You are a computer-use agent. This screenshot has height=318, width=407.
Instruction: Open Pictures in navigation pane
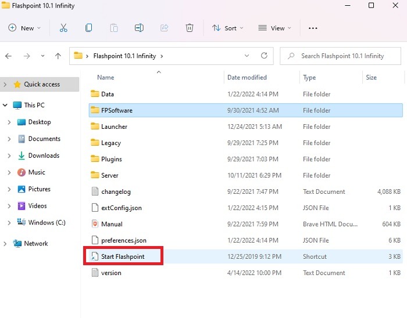pos(39,189)
